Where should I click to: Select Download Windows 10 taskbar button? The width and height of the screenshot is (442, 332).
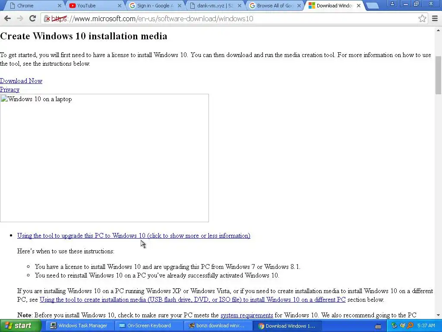287,326
